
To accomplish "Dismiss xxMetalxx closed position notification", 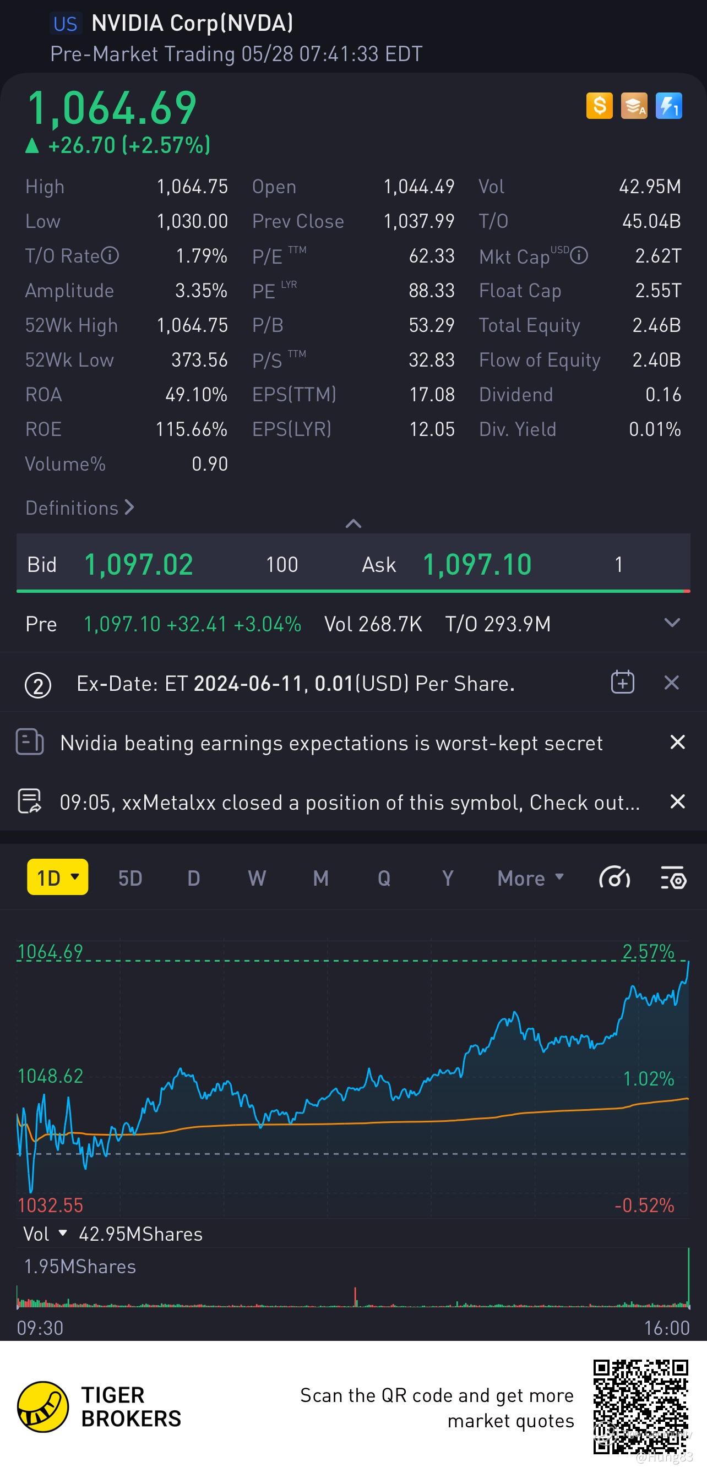I will (x=677, y=801).
